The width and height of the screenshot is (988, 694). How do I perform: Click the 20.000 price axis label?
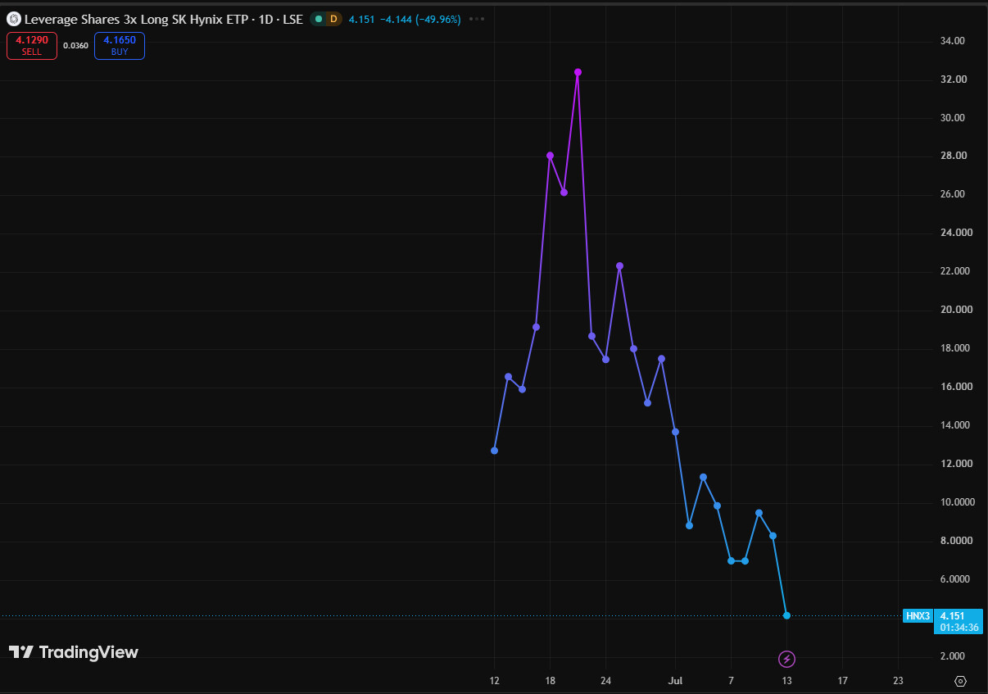955,310
